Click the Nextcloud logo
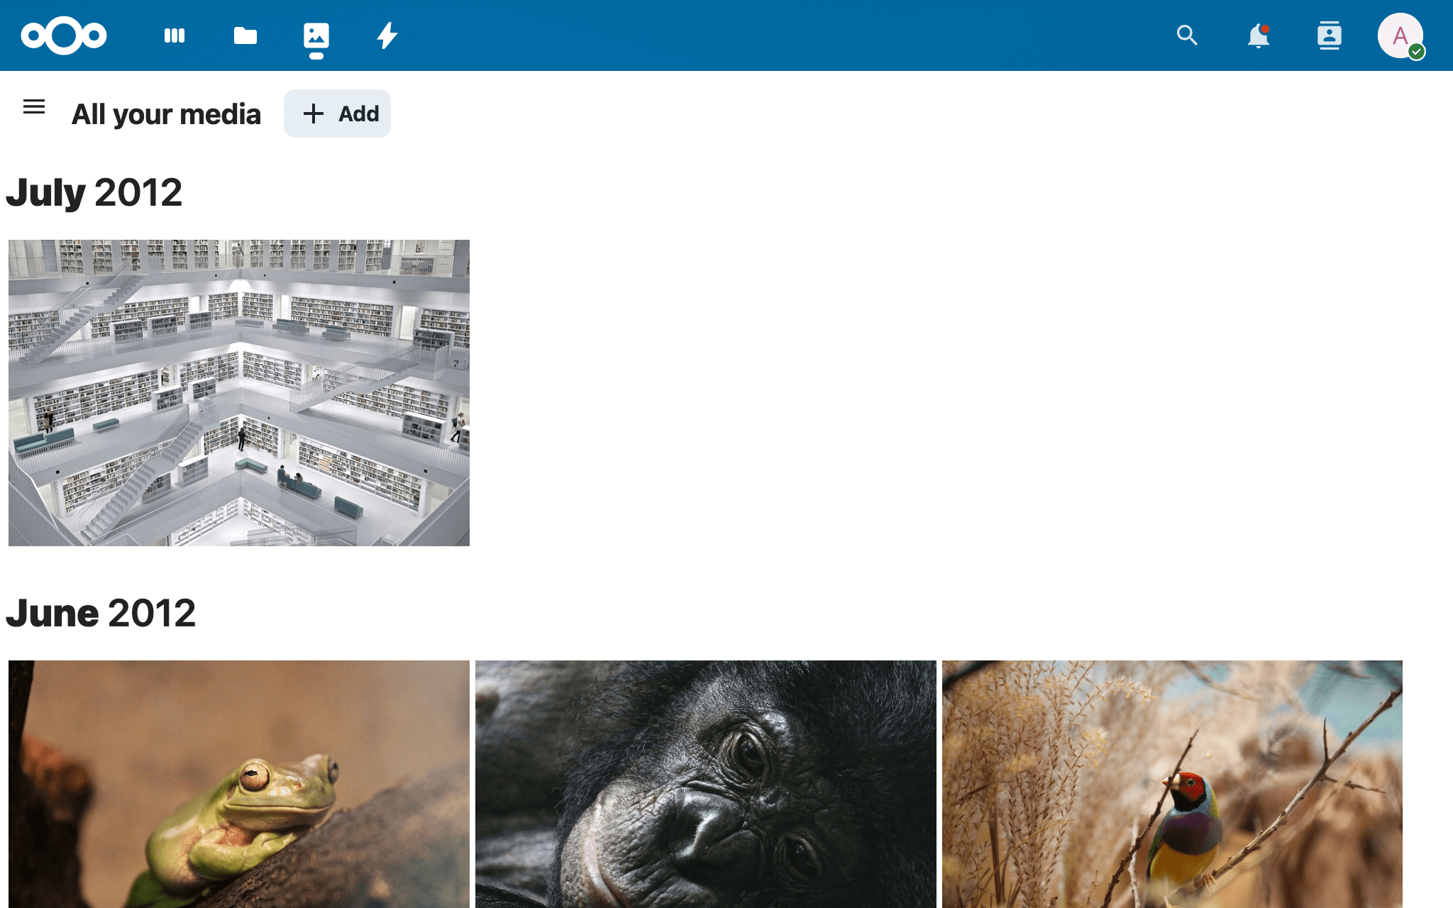Viewport: 1453px width, 908px height. tap(64, 35)
